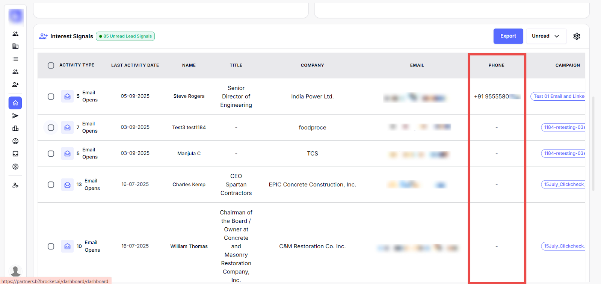
Task: Open the send (paper plane) sidebar icon
Action: click(15, 116)
